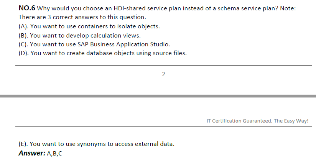The image size is (316, 162).
Task: Select option (B) develop calculation views
Action: pyautogui.click(x=80, y=35)
